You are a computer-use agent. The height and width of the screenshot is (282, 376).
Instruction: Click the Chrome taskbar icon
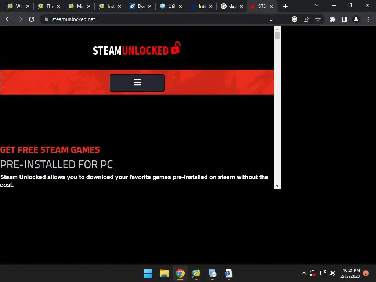pyautogui.click(x=180, y=273)
